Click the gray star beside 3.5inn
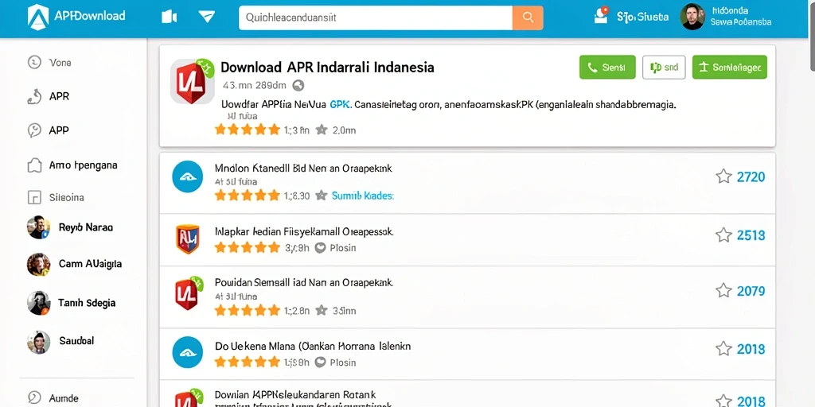This screenshot has height=407, width=815. (x=322, y=311)
